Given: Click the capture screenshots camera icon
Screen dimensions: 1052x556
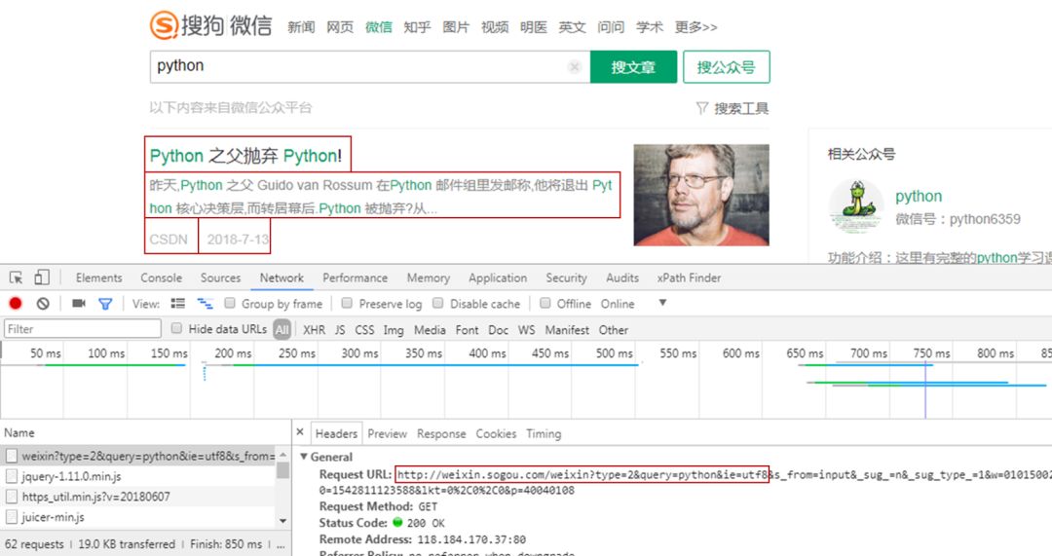Looking at the screenshot, I should [79, 304].
